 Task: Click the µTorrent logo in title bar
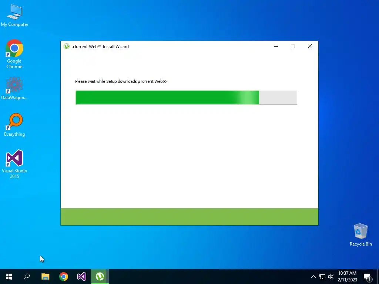[67, 46]
